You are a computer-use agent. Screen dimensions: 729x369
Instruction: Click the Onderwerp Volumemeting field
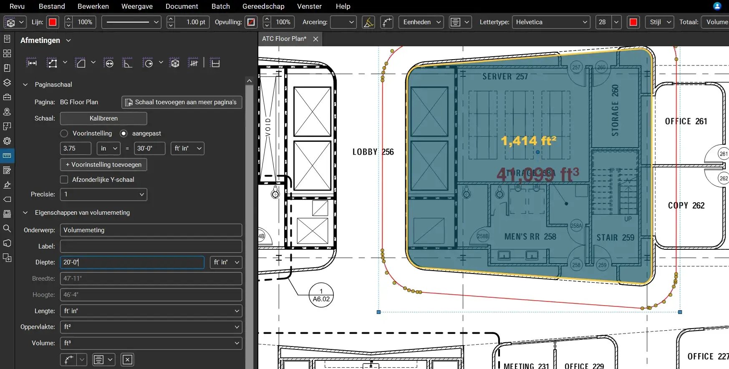tap(151, 230)
